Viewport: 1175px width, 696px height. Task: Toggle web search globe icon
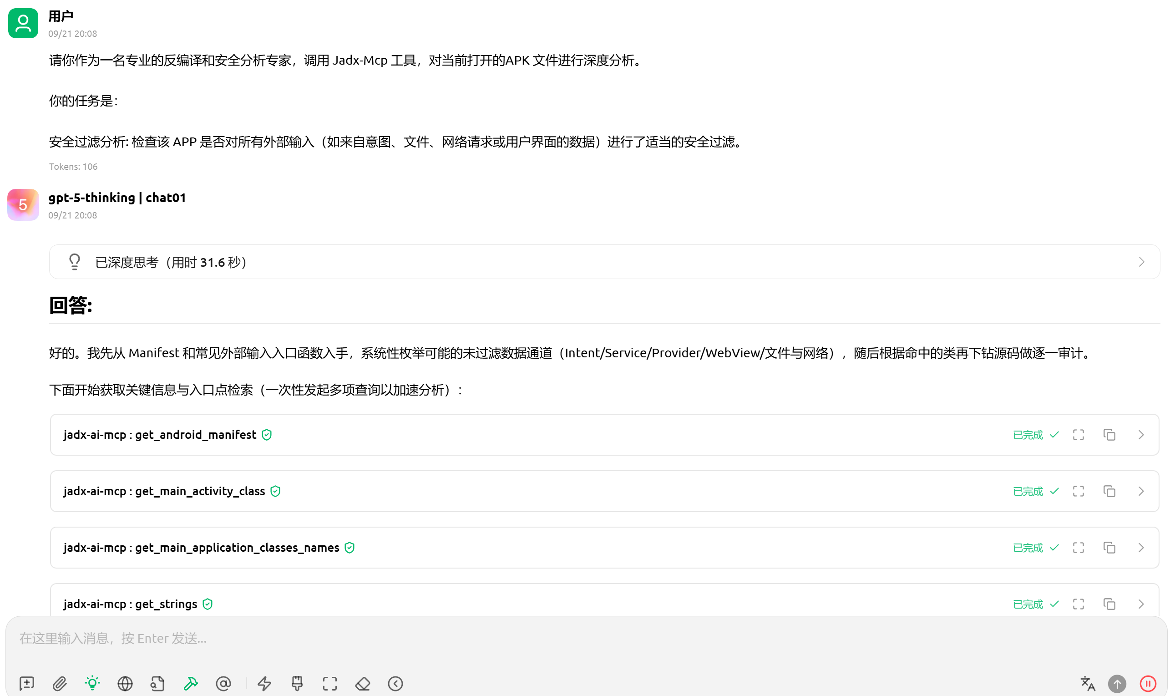point(125,683)
